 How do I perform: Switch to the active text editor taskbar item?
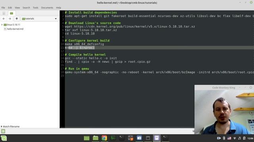point(157,138)
